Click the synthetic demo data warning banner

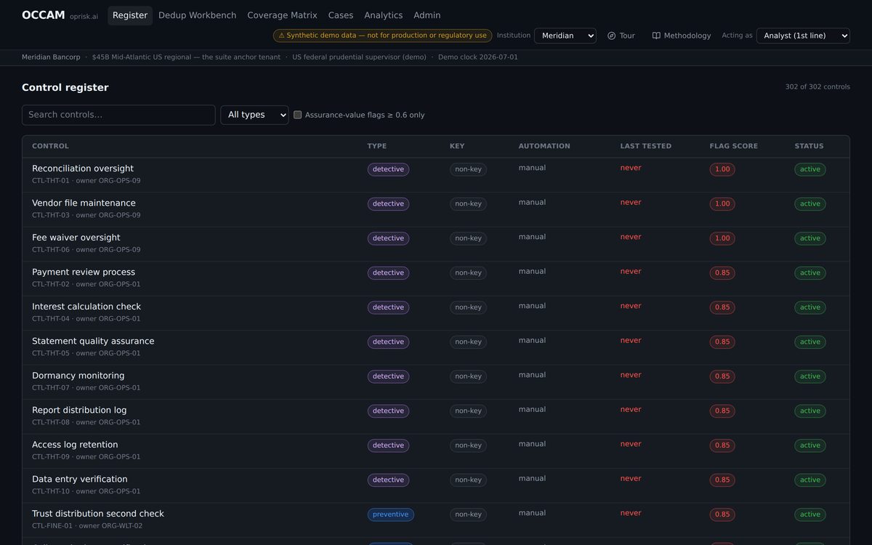point(383,36)
